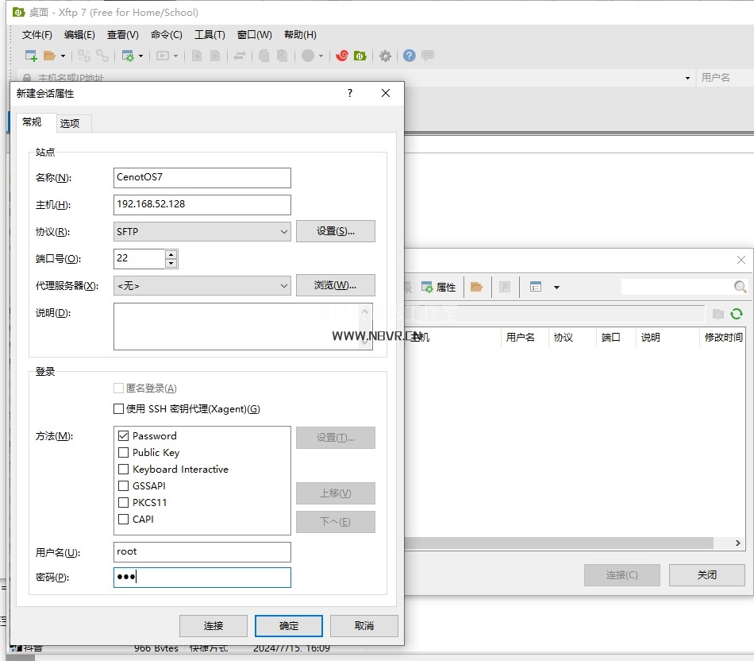Image resolution: width=754 pixels, height=661 pixels.
Task: Click the magnifier search icon in sessions dialog
Action: pyautogui.click(x=740, y=287)
